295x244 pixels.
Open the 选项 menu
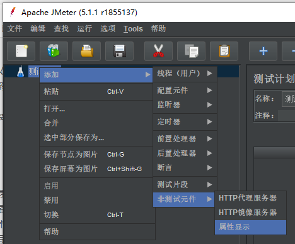[x=108, y=29]
